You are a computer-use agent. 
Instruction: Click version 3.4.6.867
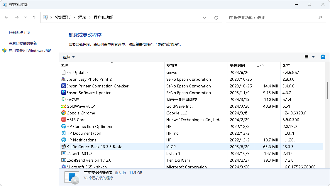coord(291,72)
